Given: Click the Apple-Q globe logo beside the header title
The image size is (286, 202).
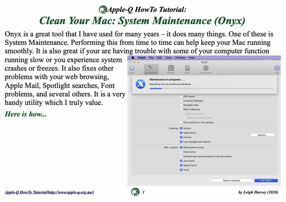Looking at the screenshot, I should click(x=103, y=10).
